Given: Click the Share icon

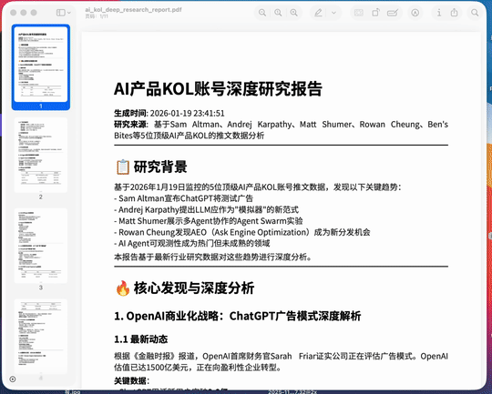Looking at the screenshot, I should click(454, 13).
